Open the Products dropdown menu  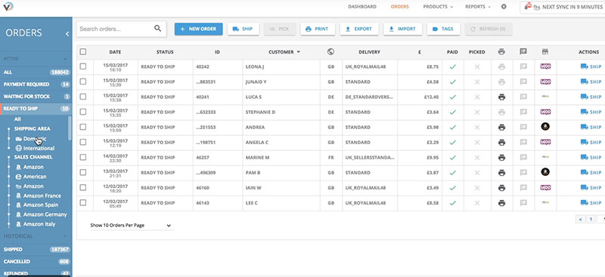coord(438,7)
